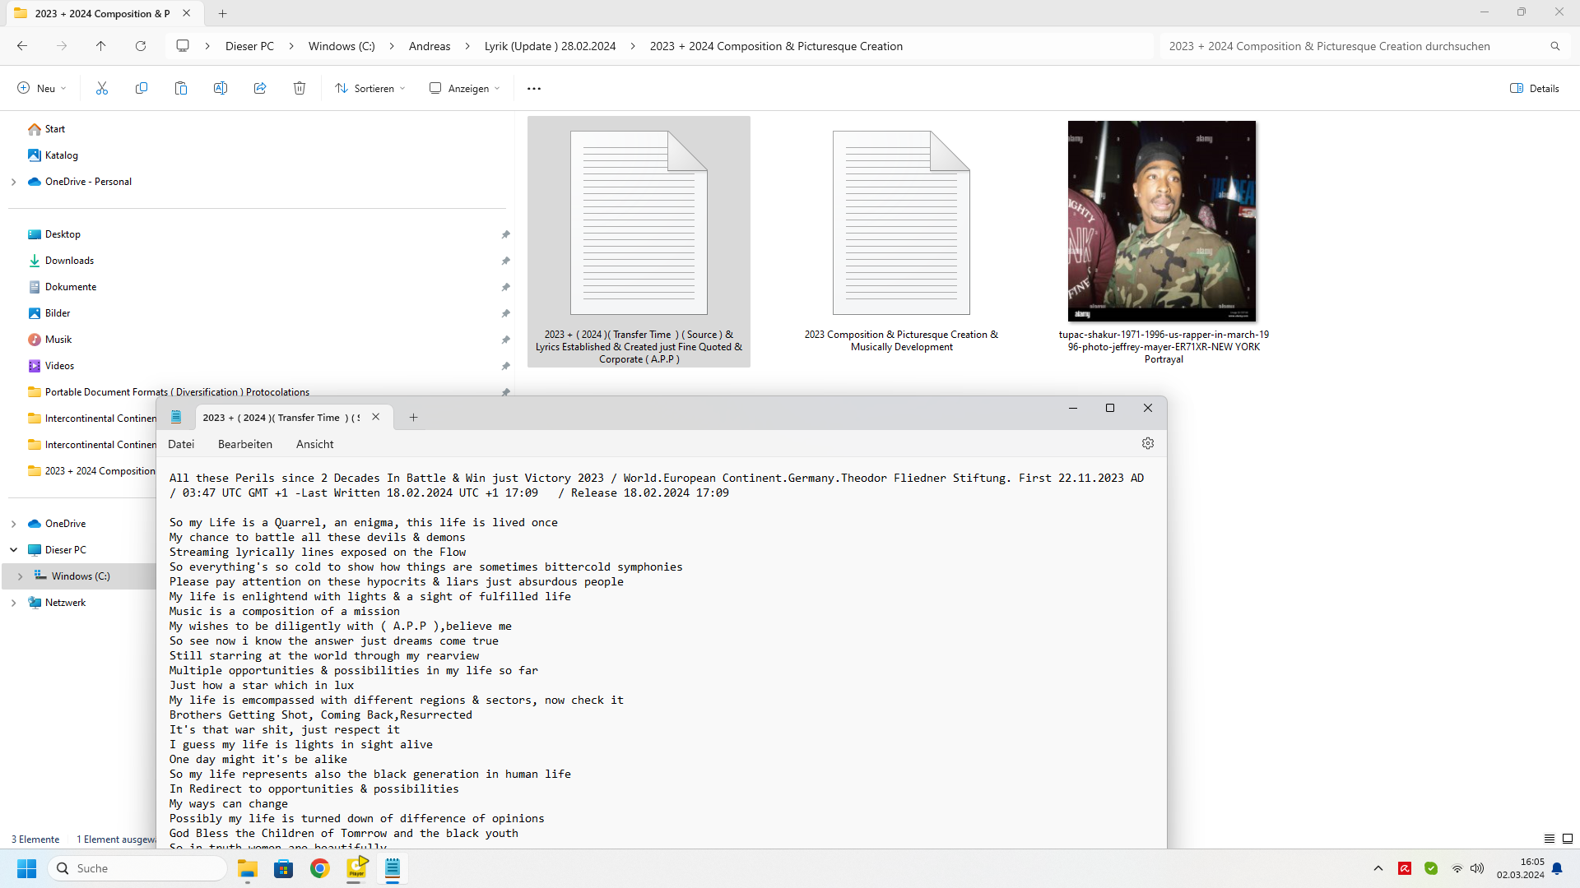This screenshot has width=1580, height=888.
Task: Click the taskbar Suche search box
Action: [x=137, y=868]
